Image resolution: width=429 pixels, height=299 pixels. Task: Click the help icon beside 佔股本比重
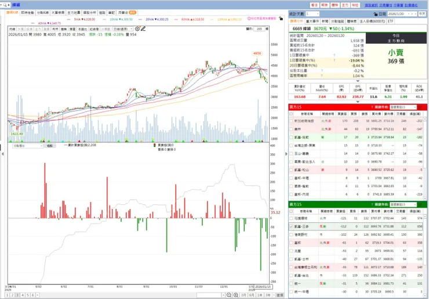click(322, 71)
